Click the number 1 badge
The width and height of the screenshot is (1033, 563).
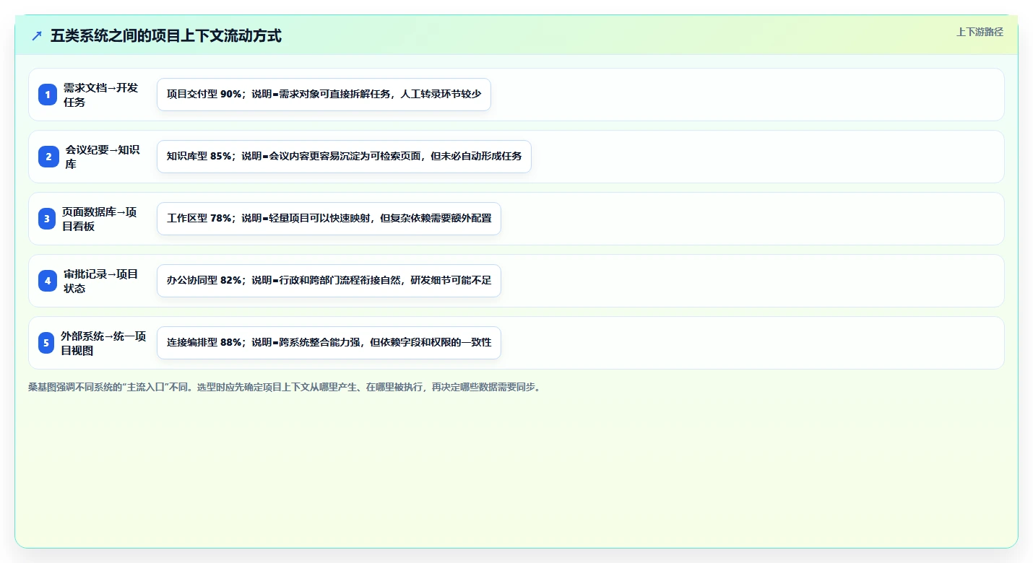coord(48,95)
